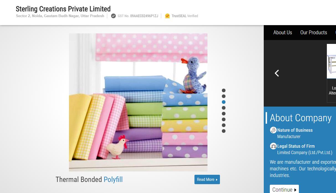Go to previous product with left chevron

point(277,73)
